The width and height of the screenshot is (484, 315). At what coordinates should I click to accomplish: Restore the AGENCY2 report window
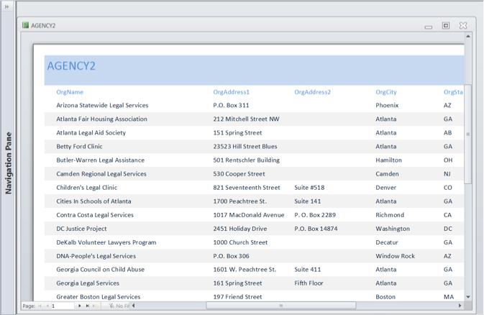pyautogui.click(x=446, y=26)
